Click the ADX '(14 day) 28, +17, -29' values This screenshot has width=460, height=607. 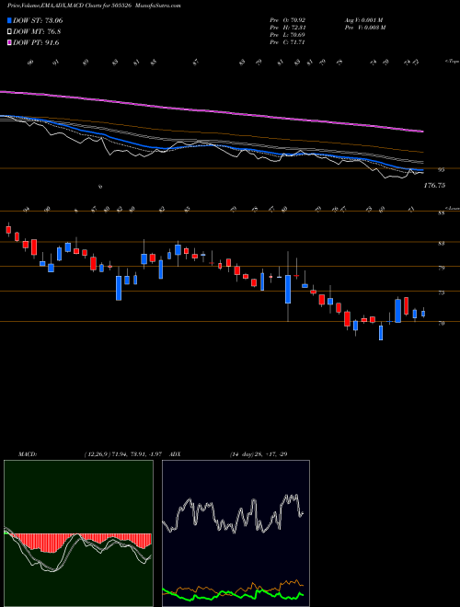pyautogui.click(x=259, y=454)
